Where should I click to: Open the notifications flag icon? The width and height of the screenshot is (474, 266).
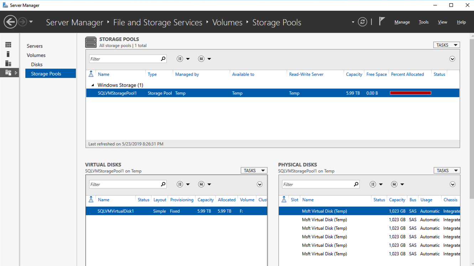(x=382, y=21)
